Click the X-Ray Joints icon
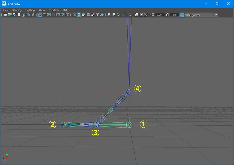The image size is (234, 165). (146, 15)
